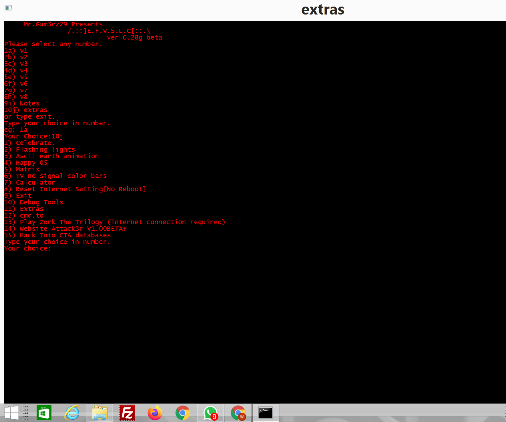Viewport: 506px width, 422px height.
Task: Click the 'Please select any number.' line
Action: coord(53,44)
